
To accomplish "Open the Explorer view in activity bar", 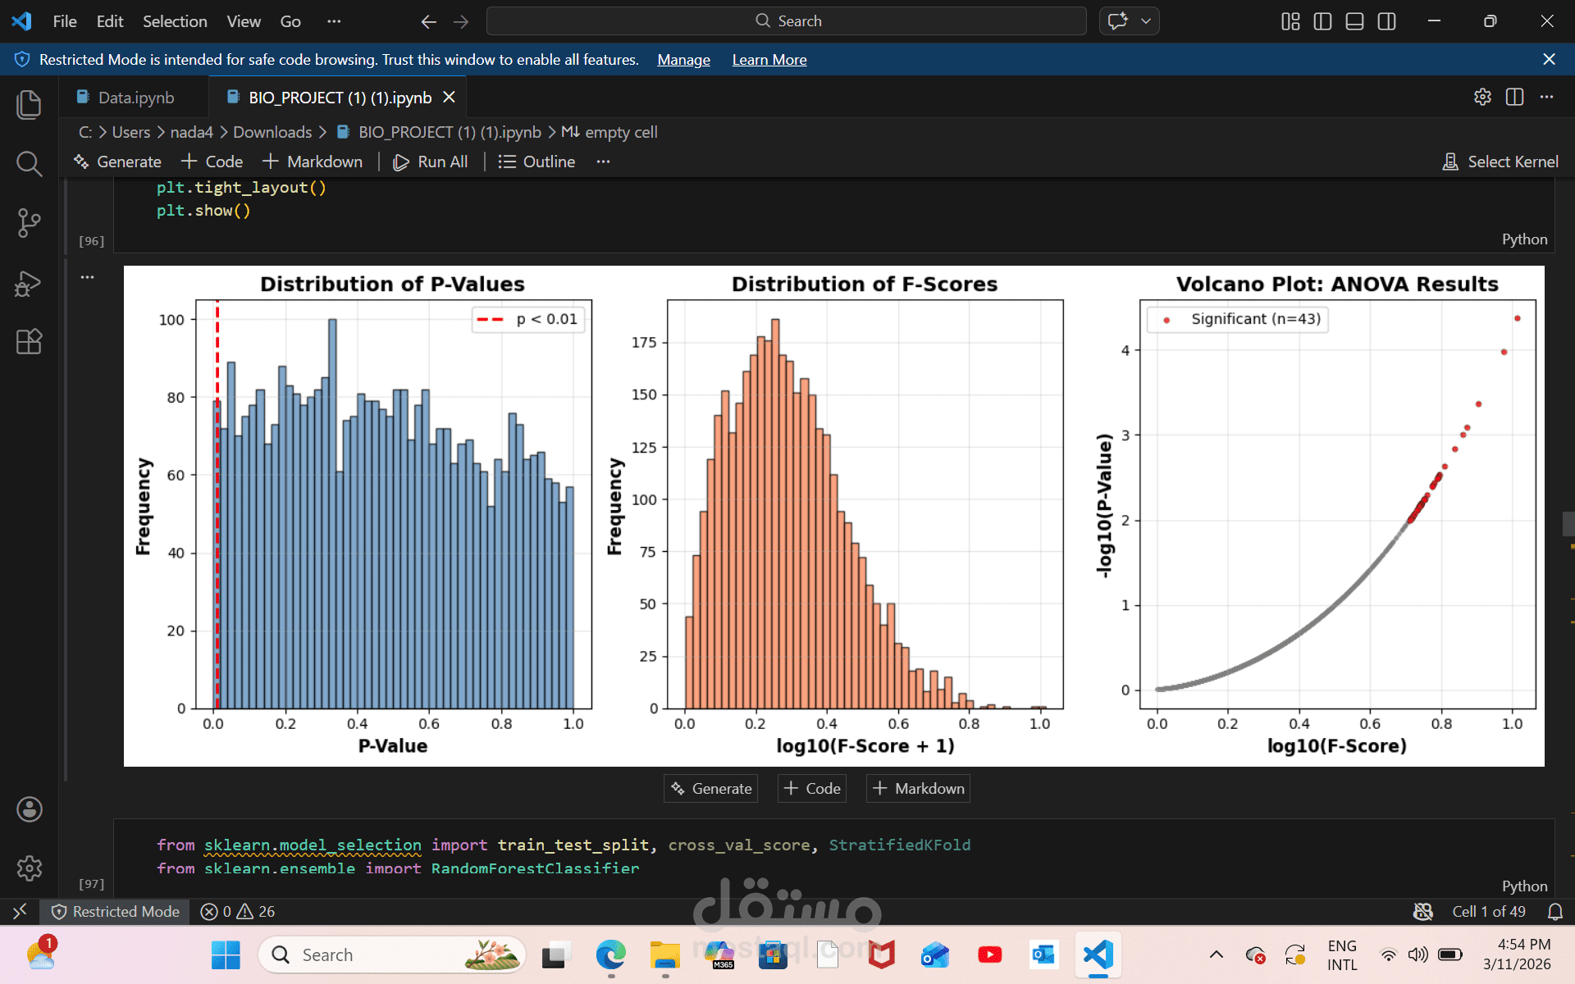I will coord(29,104).
